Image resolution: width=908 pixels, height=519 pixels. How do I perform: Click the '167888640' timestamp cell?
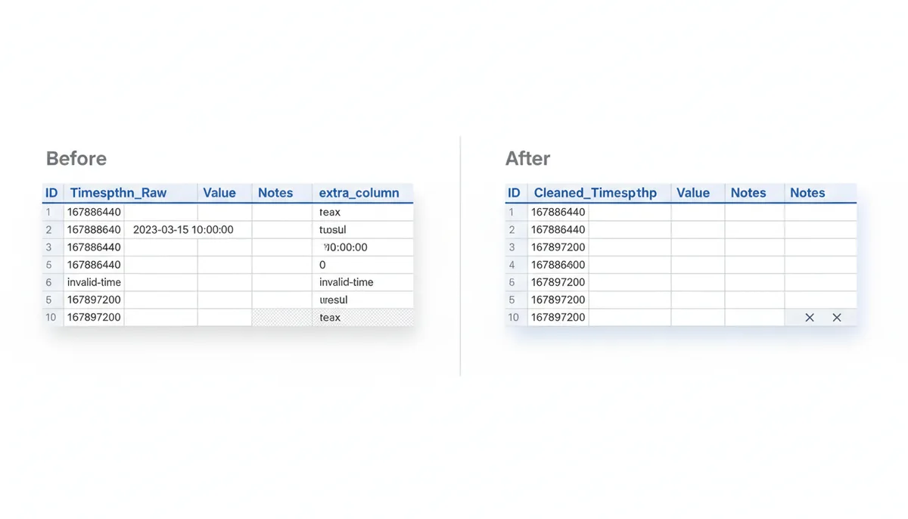94,229
